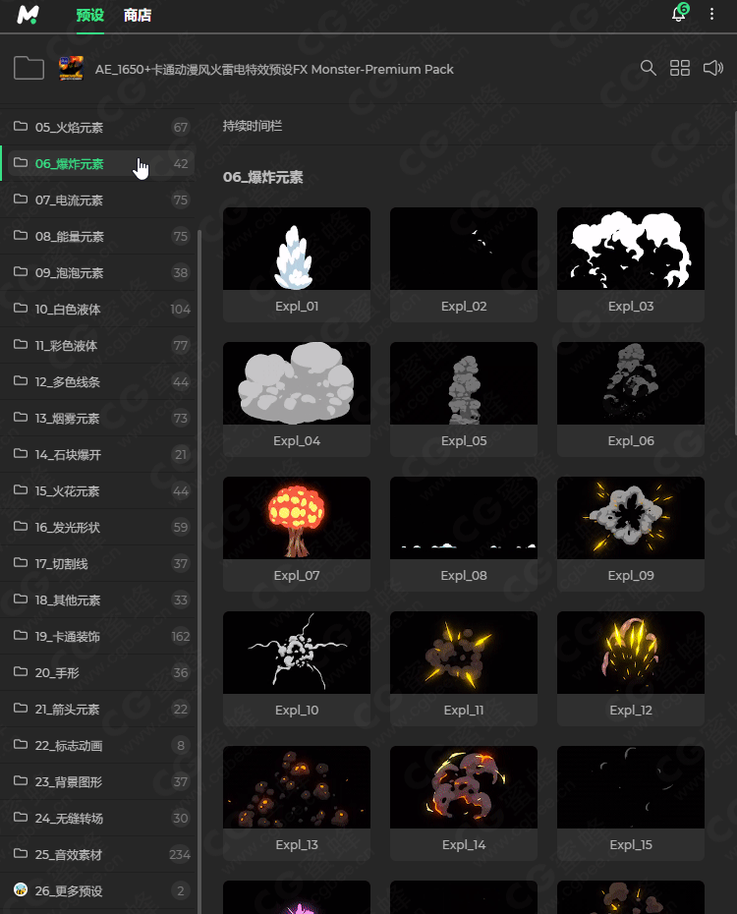This screenshot has width=737, height=914.
Task: Select the Expl_10 preset thumbnail
Action: click(297, 653)
